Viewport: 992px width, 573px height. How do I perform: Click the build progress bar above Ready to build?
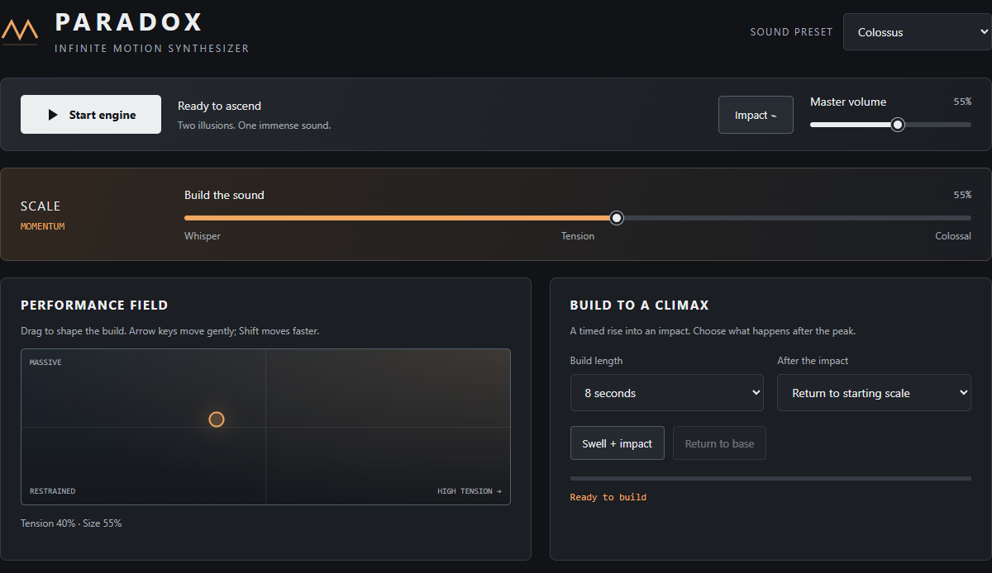770,478
